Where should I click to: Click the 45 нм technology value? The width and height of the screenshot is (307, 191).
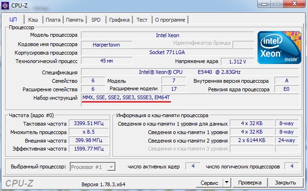pos(106,61)
